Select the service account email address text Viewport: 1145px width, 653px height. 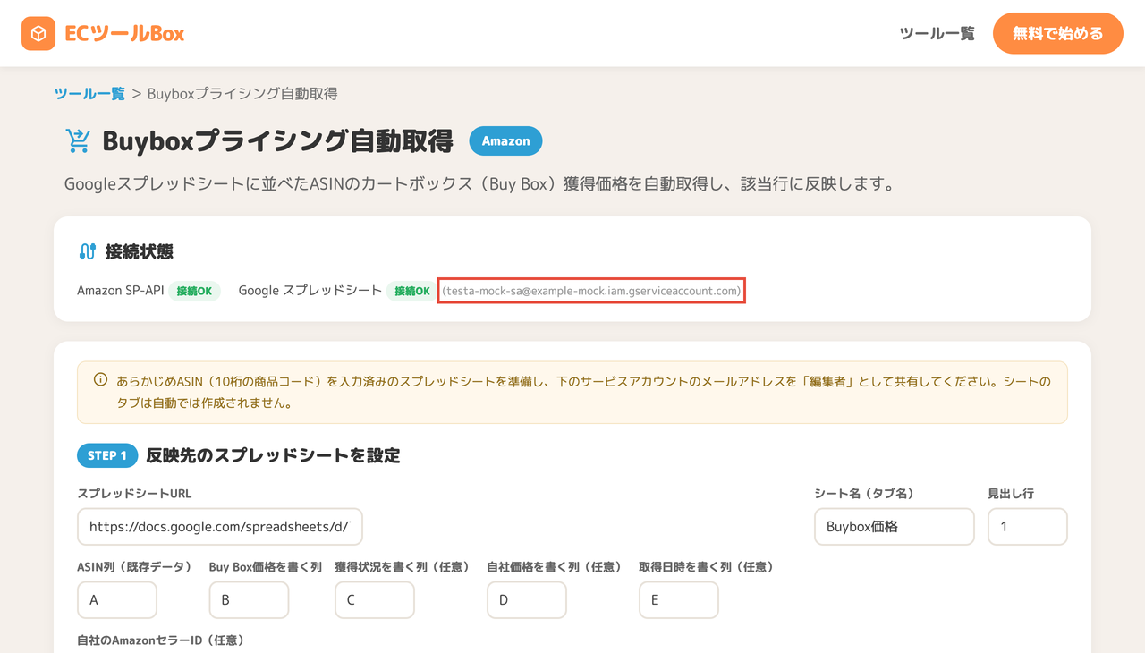point(591,291)
